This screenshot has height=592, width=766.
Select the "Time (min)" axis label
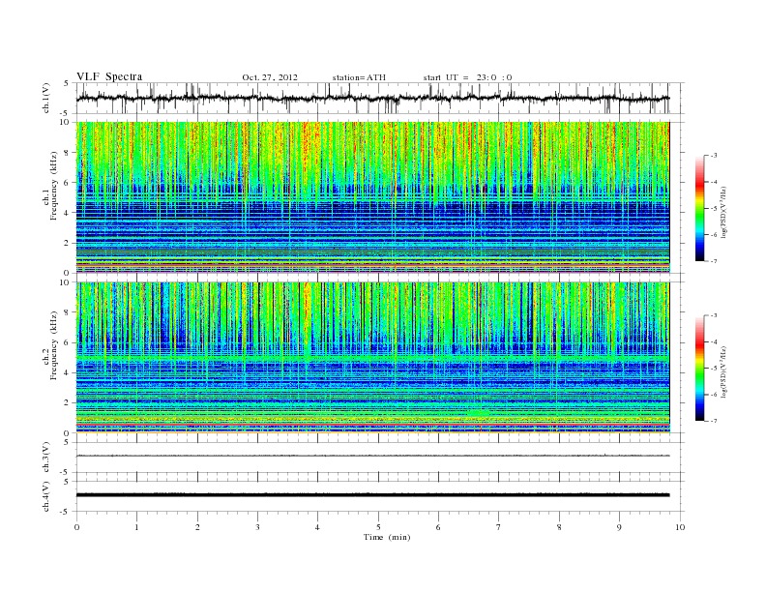[x=387, y=537]
